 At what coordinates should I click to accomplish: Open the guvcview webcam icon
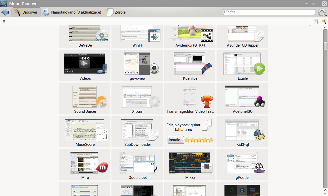154,69
